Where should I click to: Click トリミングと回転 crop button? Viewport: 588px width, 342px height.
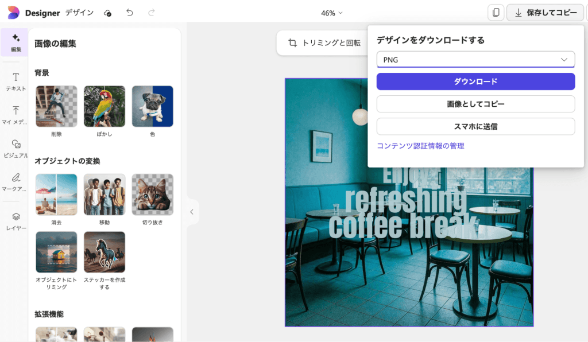tap(324, 42)
